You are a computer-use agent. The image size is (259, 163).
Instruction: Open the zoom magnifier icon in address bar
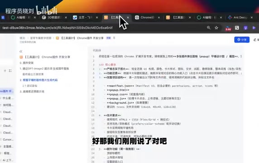click(x=209, y=28)
